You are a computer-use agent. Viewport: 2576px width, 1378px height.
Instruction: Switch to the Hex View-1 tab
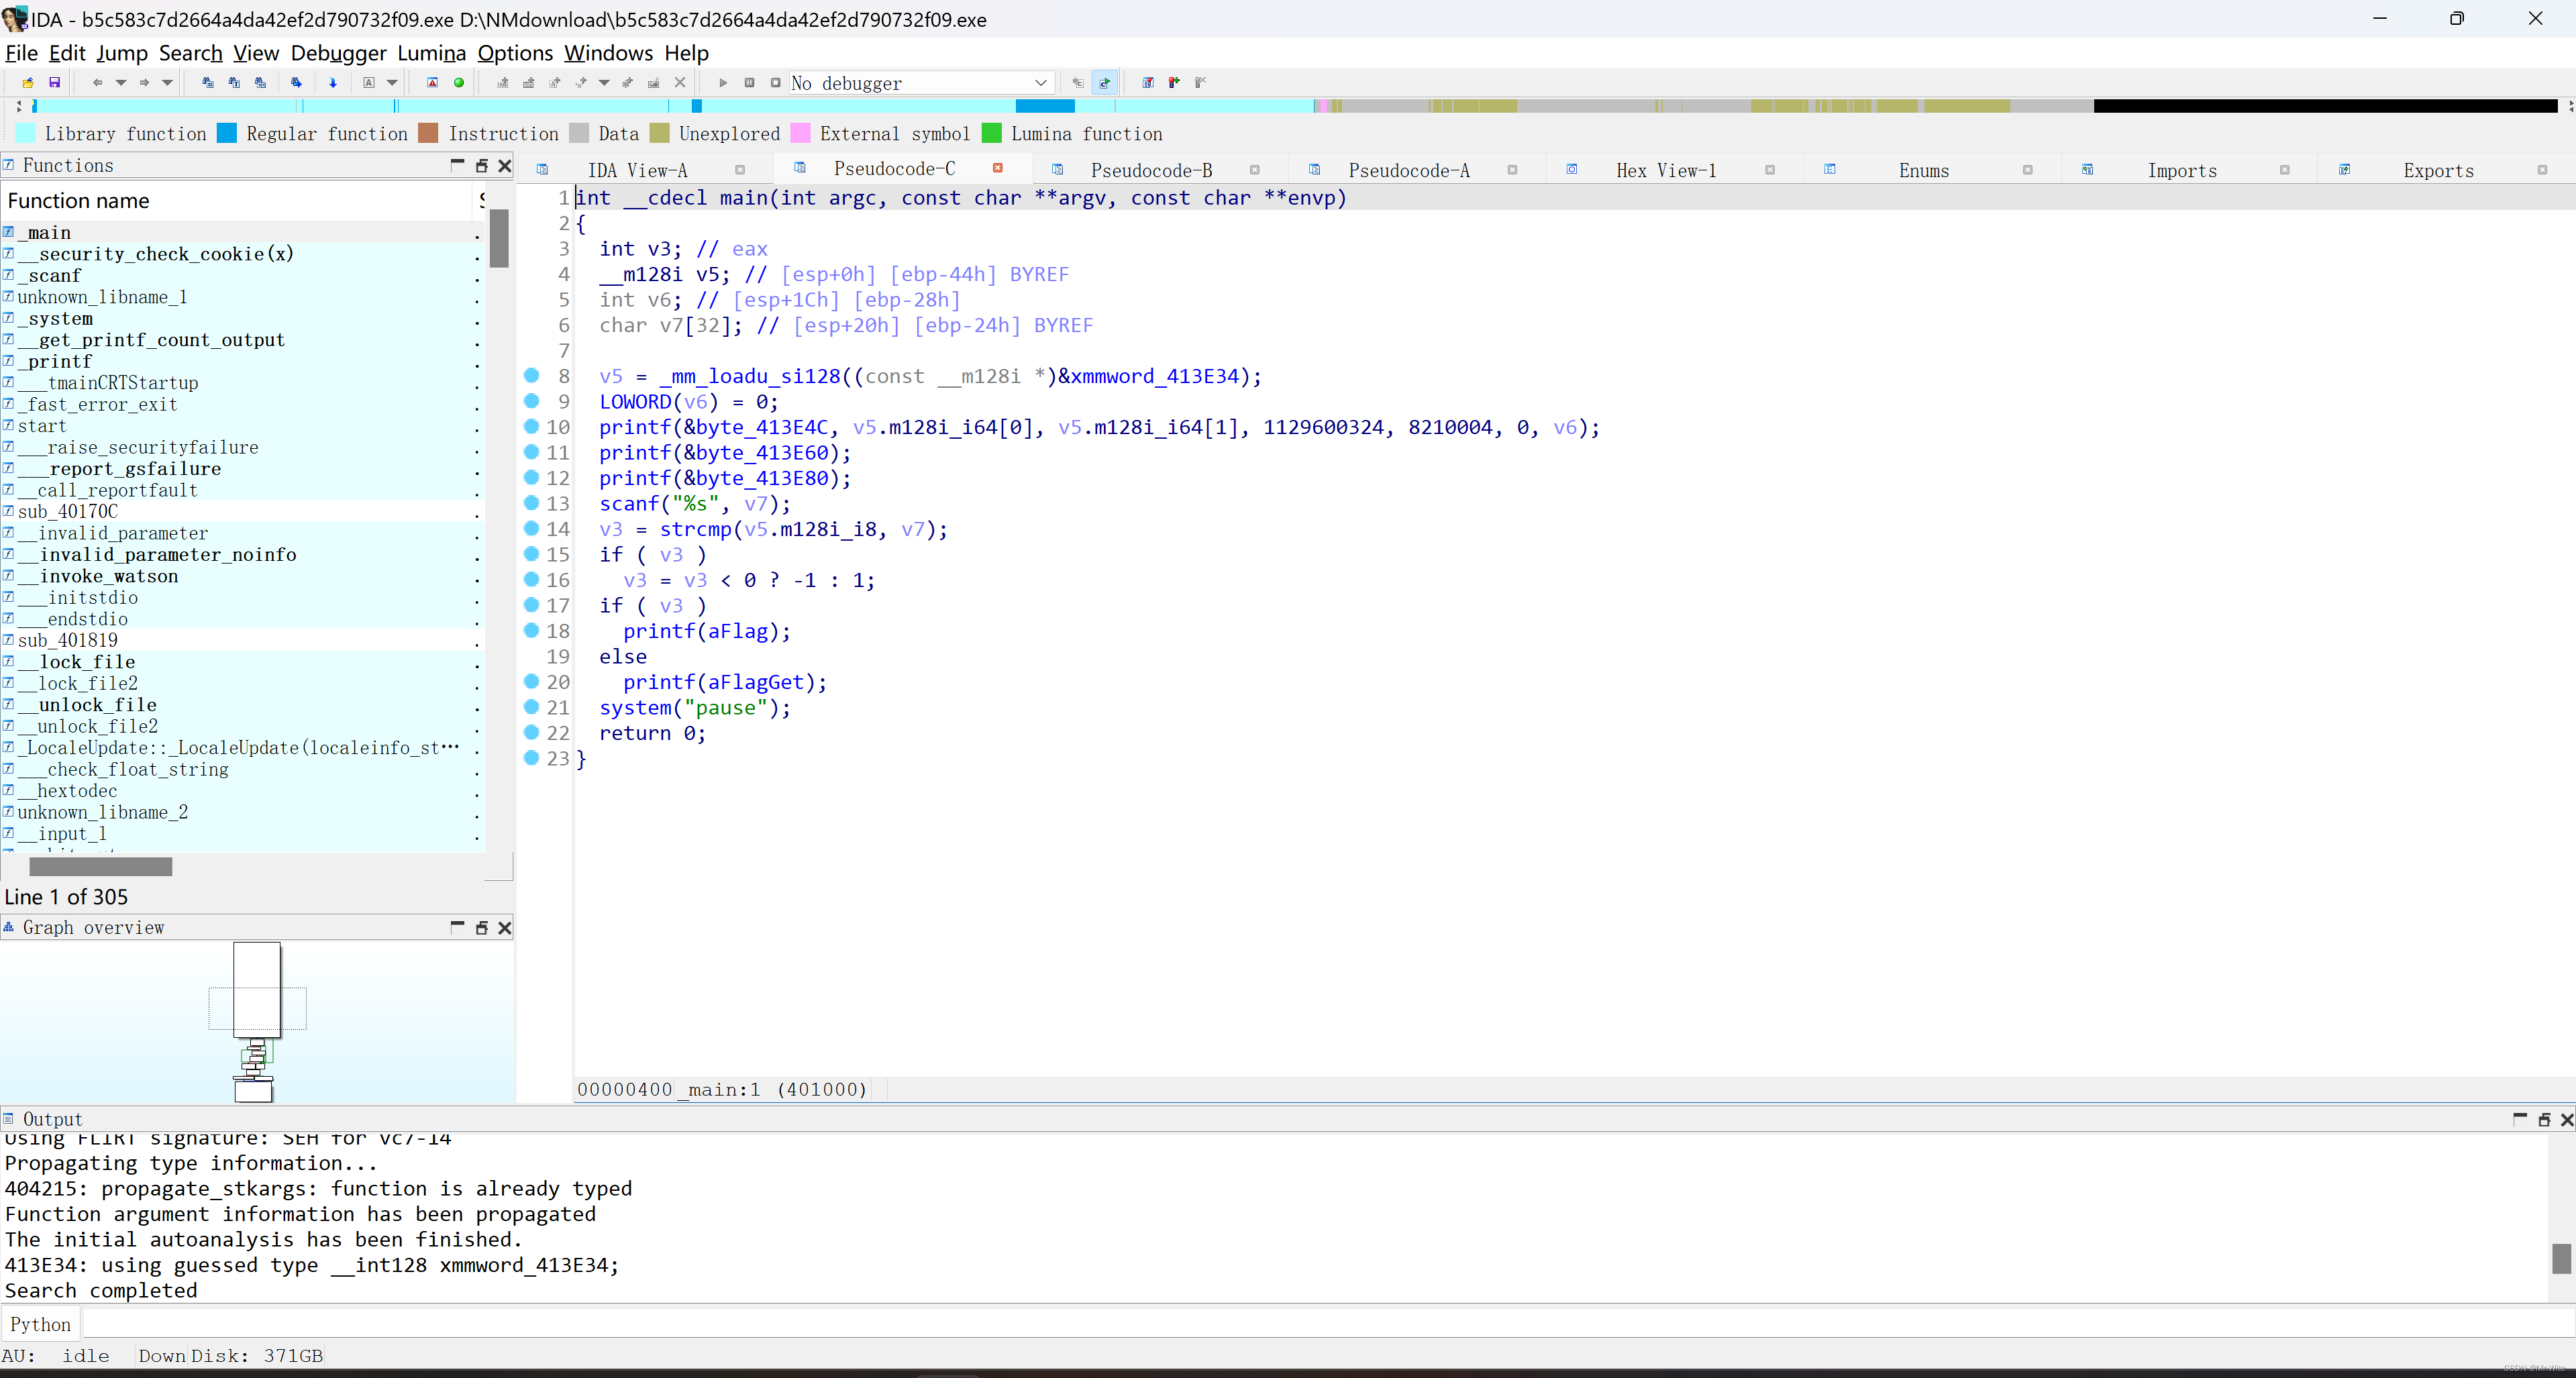[1665, 170]
